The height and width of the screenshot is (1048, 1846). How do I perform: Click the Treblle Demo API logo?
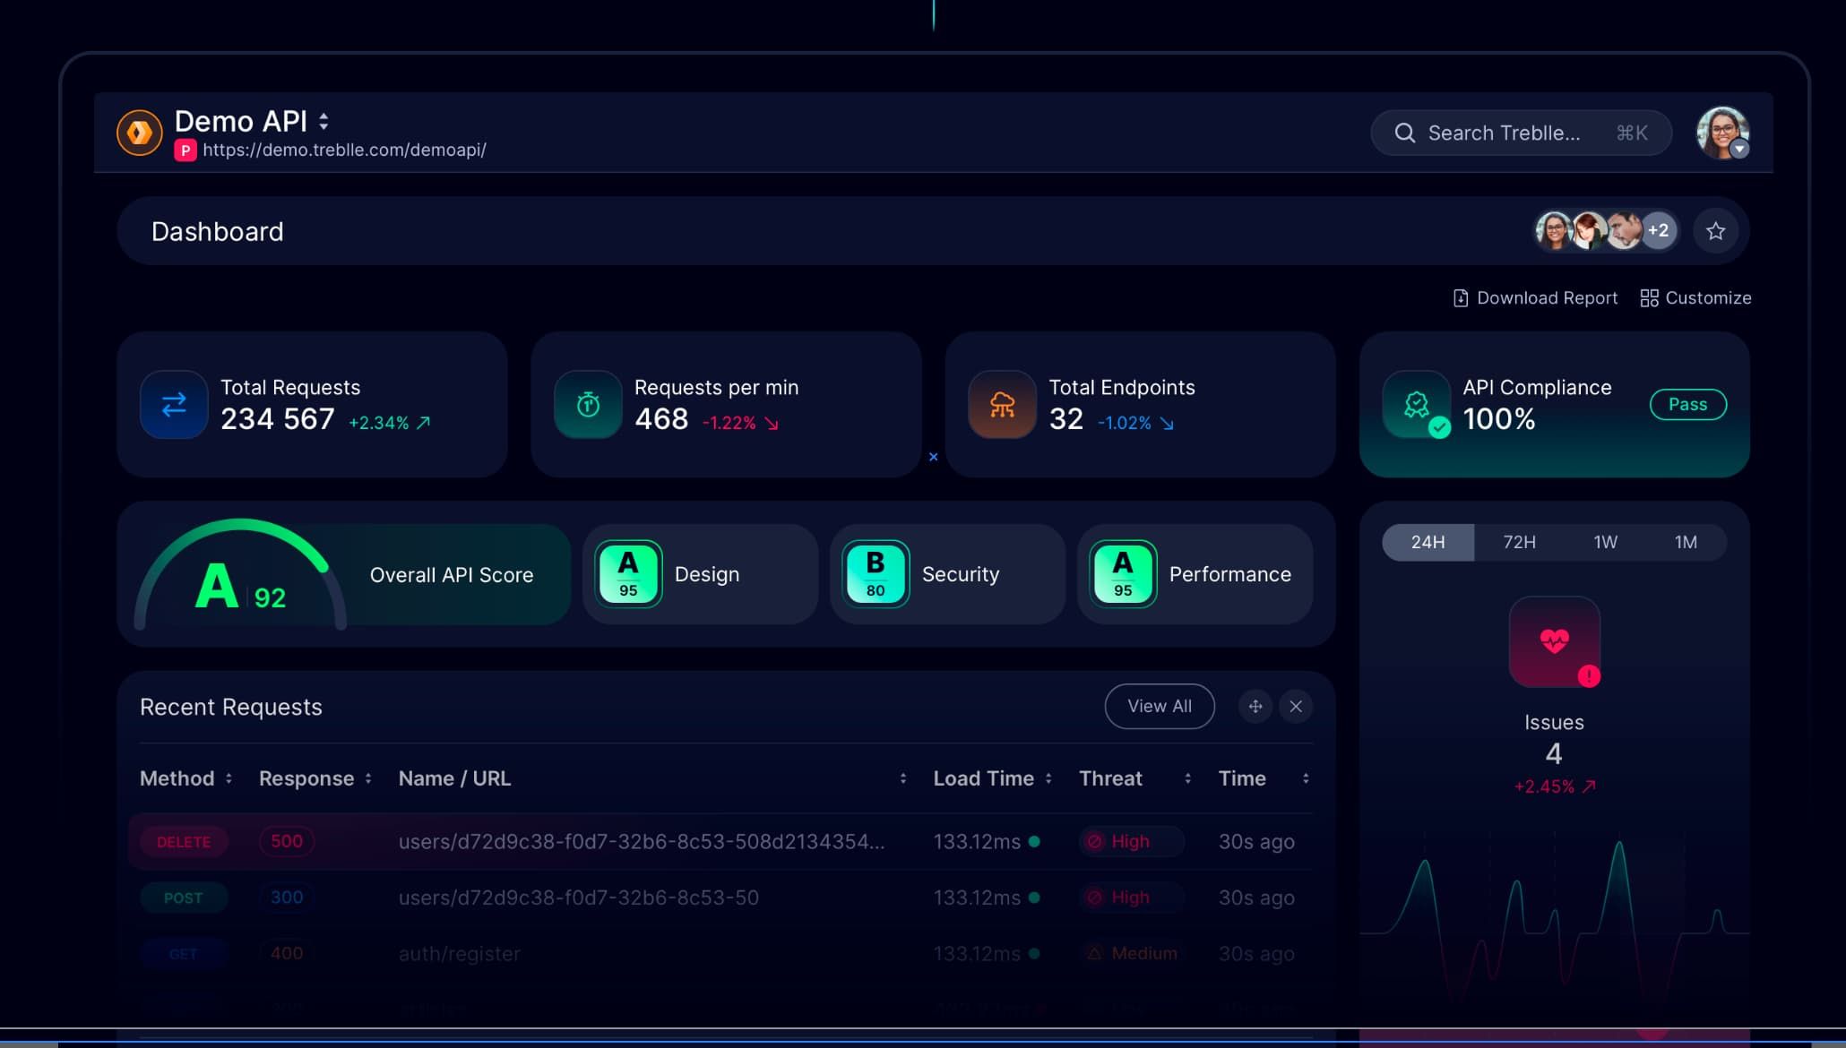pyautogui.click(x=139, y=133)
